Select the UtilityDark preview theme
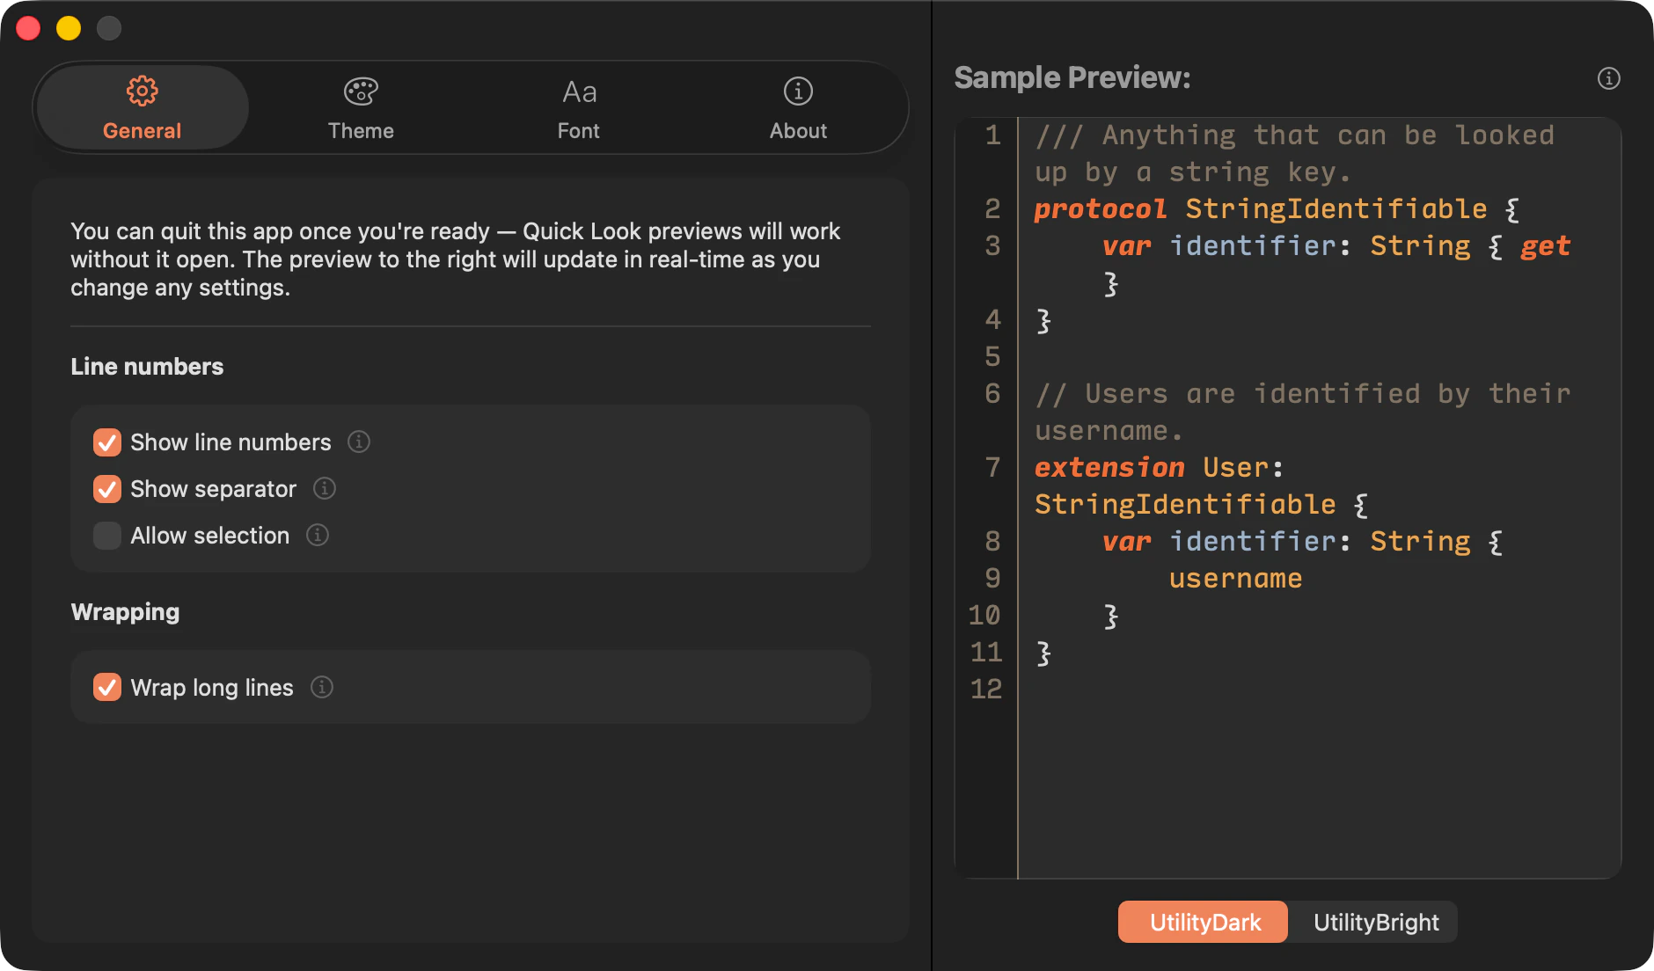This screenshot has height=971, width=1654. 1204,922
